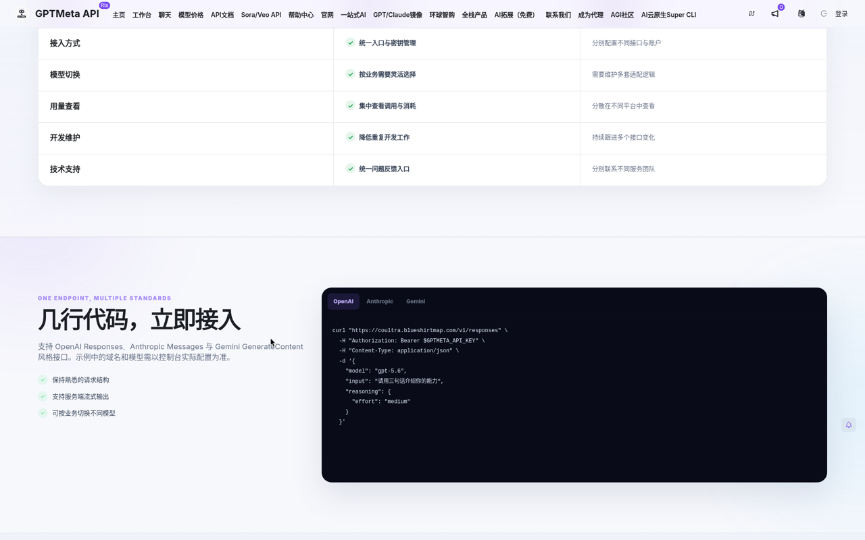
Task: Click checkmark icon next to 按业务需要灵活选择
Action: pyautogui.click(x=351, y=74)
